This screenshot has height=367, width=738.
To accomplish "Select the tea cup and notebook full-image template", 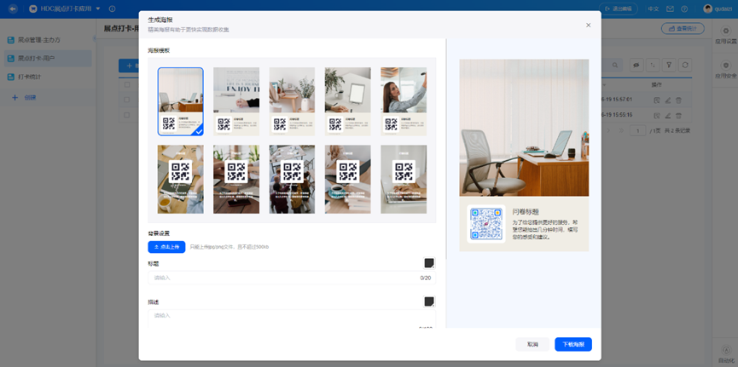I will pos(181,180).
